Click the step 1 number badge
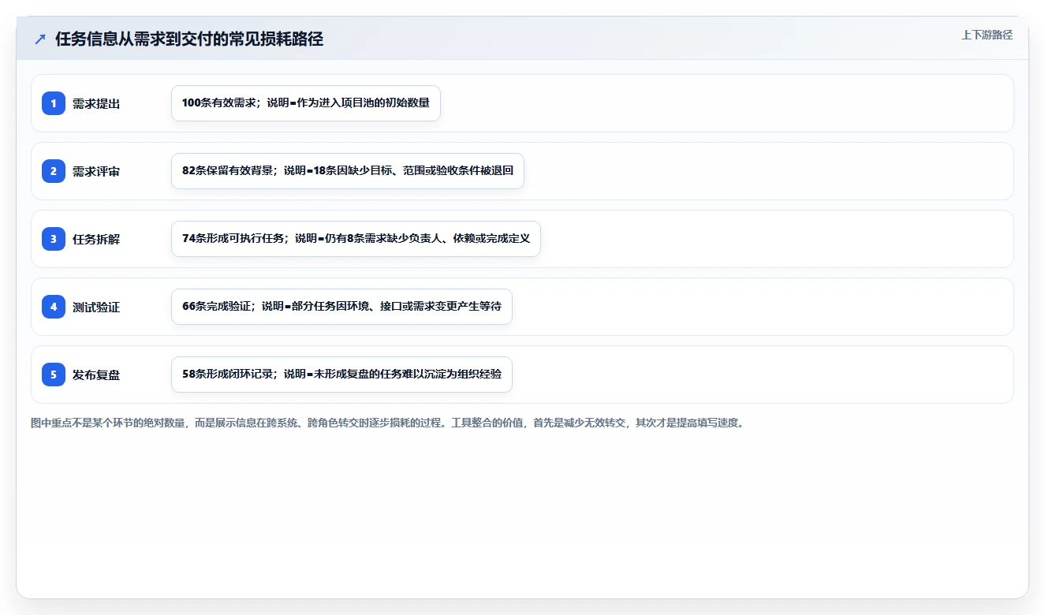Viewport: 1045px width, 615px height. click(54, 103)
